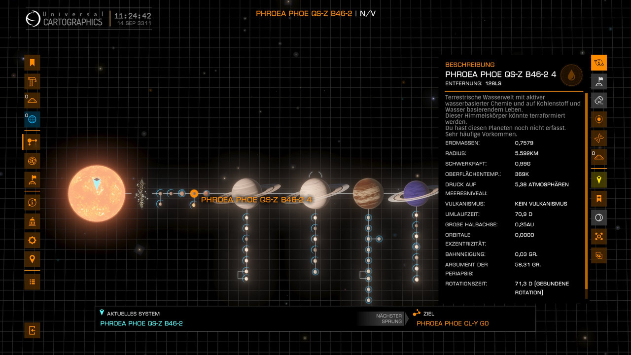
Task: Select the first ringed white gas giant
Action: coord(246,193)
